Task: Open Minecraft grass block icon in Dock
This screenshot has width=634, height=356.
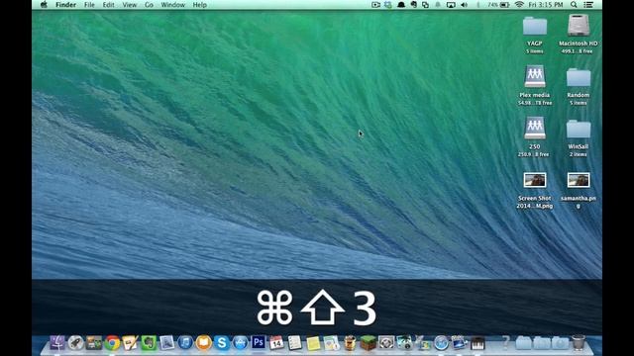Action: (368, 343)
